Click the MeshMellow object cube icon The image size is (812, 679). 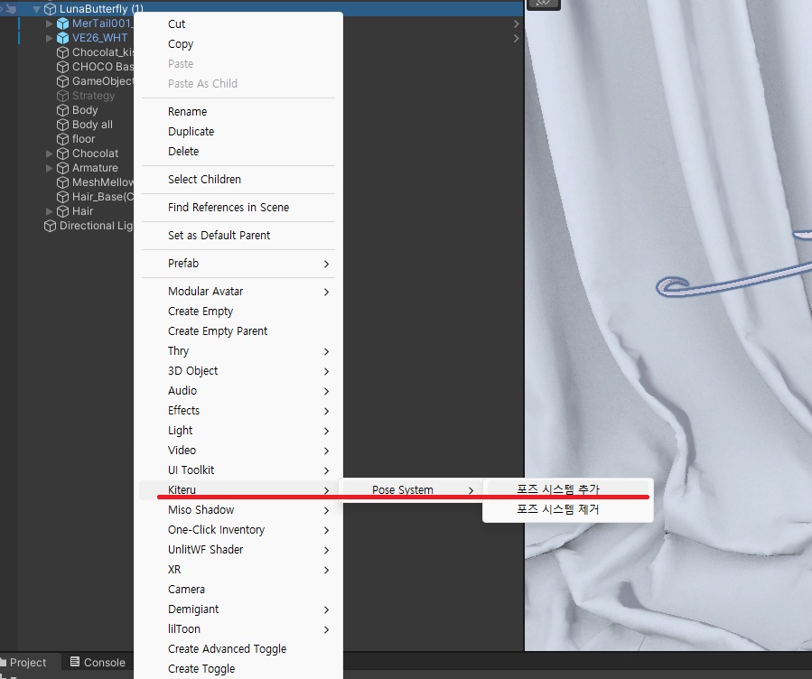click(62, 182)
